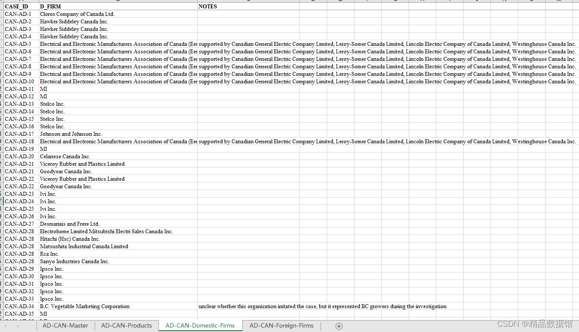
Task: Select the D_FIRM header cell
Action: click(x=118, y=7)
